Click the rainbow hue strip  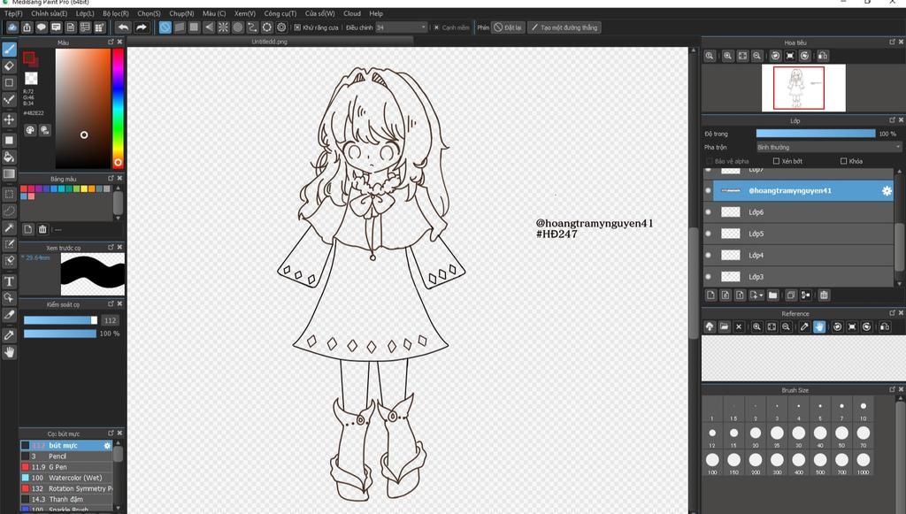coord(118,108)
